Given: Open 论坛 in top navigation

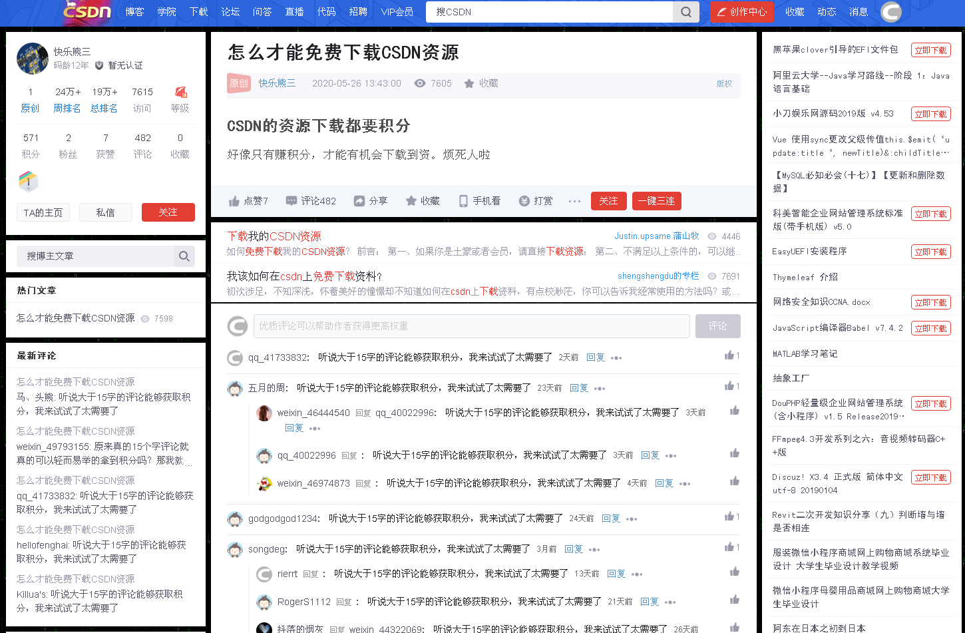Looking at the screenshot, I should [x=230, y=11].
